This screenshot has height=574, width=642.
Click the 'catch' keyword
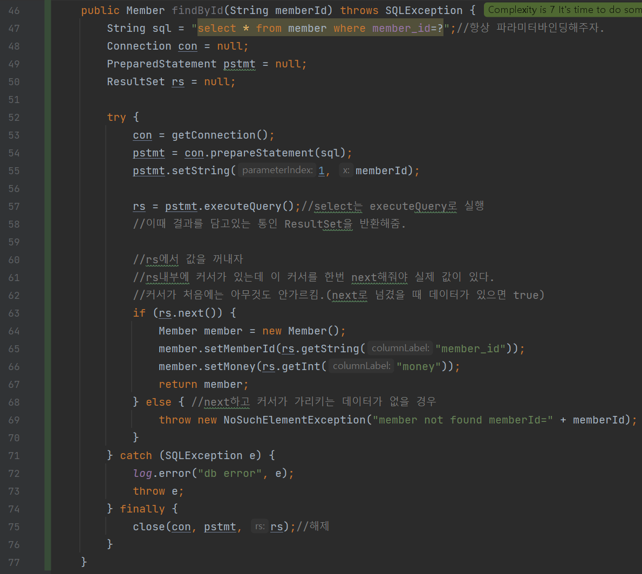click(x=135, y=456)
